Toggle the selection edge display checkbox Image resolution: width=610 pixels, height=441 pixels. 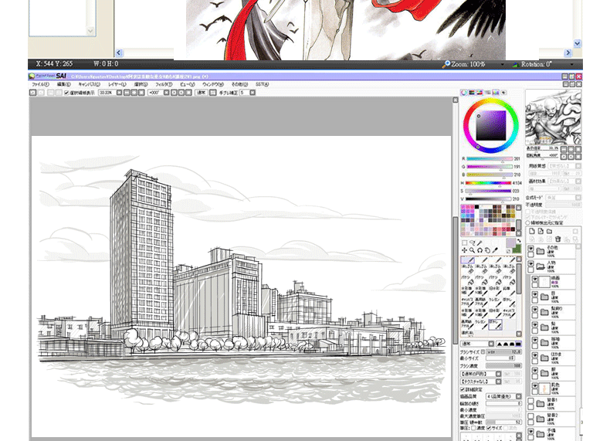pos(66,92)
